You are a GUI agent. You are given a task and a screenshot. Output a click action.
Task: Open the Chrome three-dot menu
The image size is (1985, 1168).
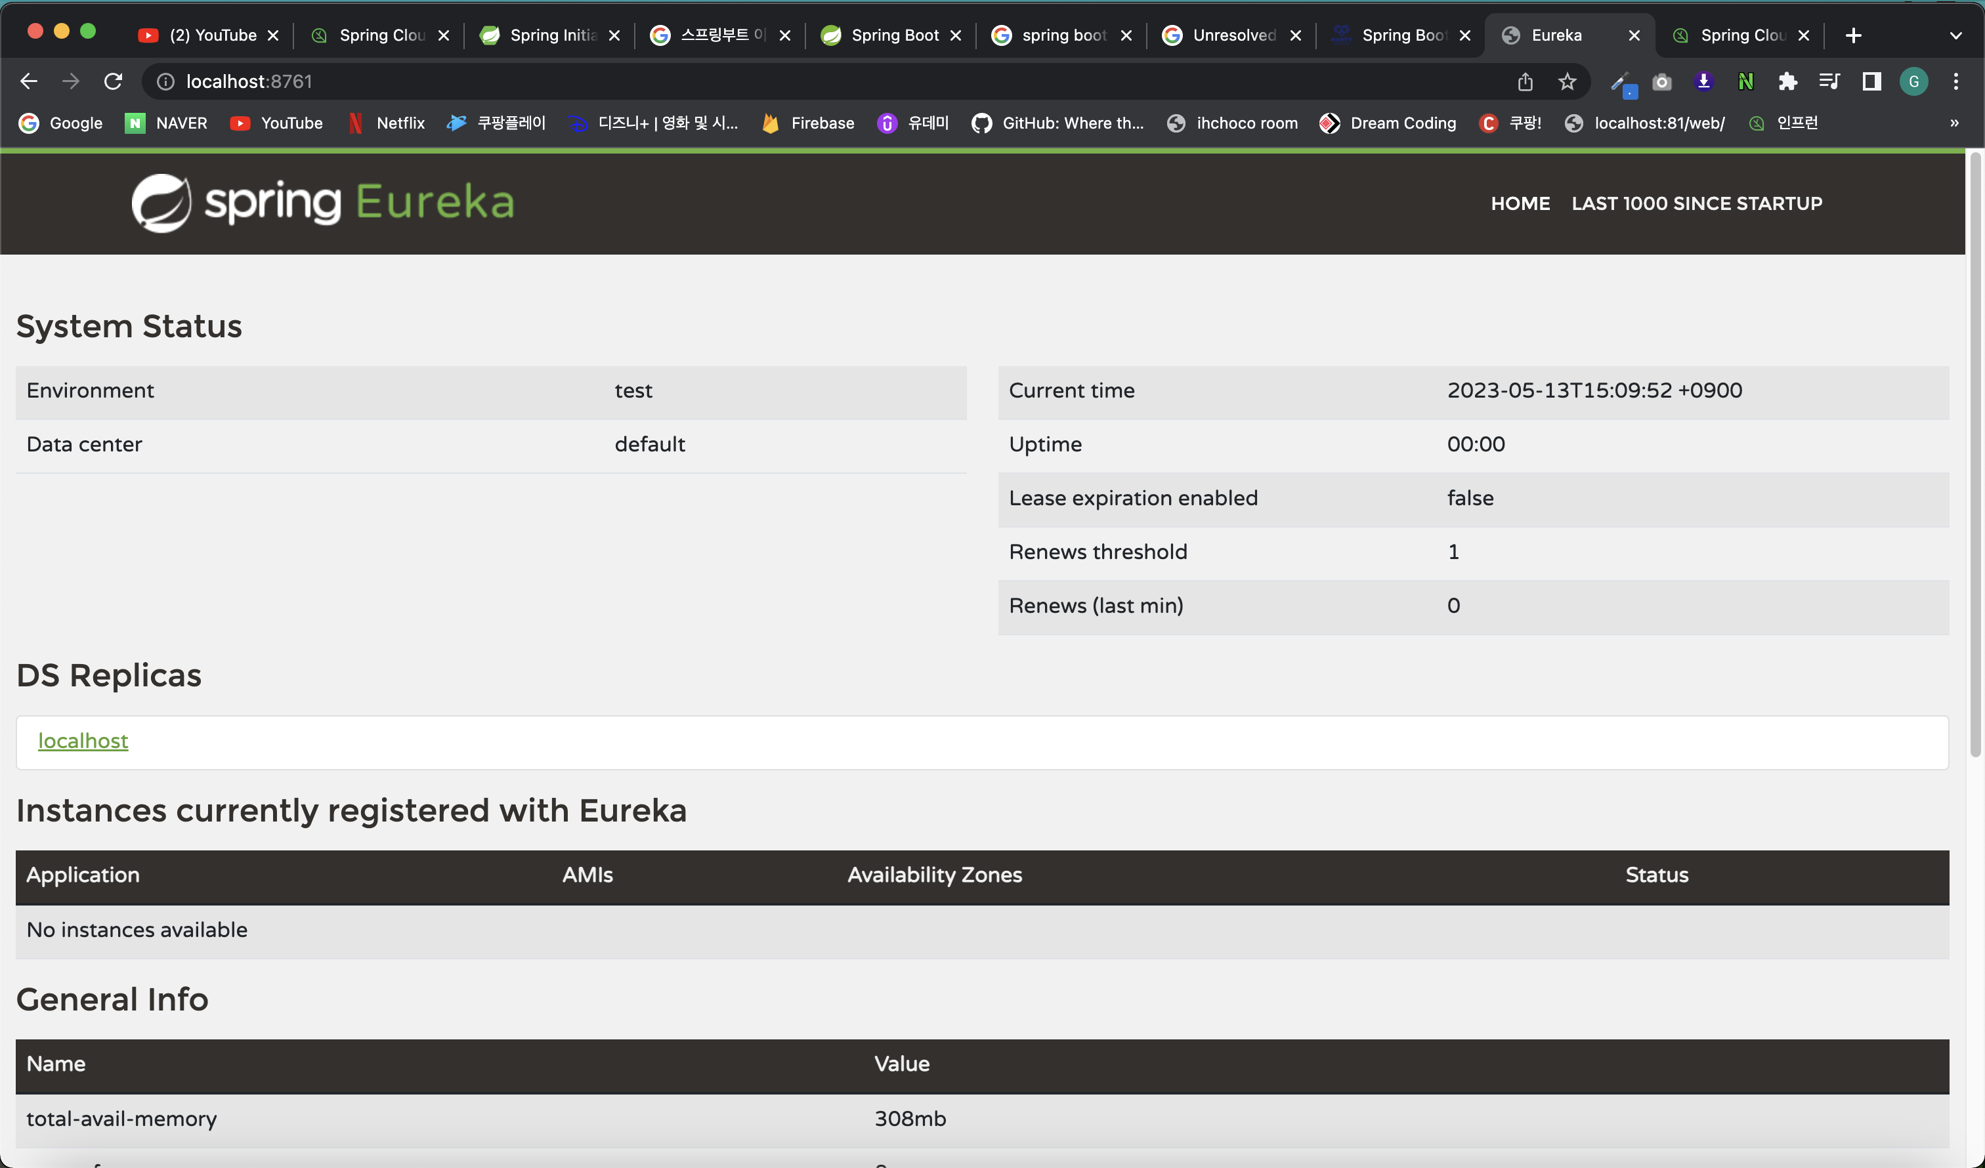(1956, 81)
